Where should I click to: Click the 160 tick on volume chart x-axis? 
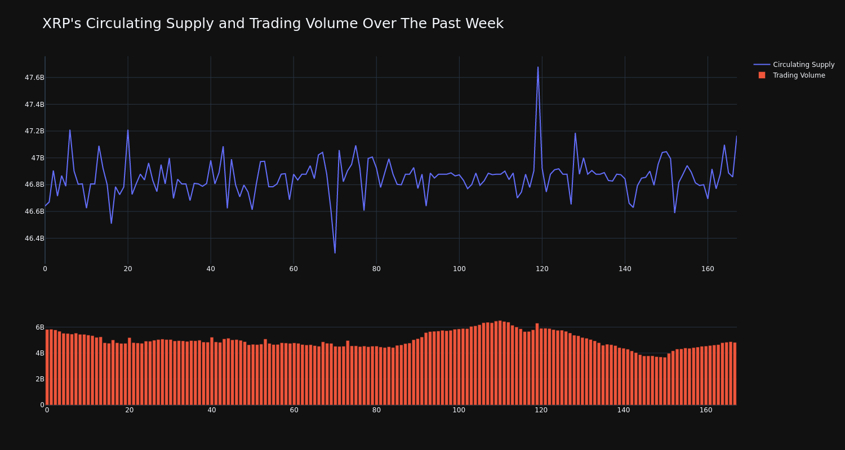[x=706, y=410]
